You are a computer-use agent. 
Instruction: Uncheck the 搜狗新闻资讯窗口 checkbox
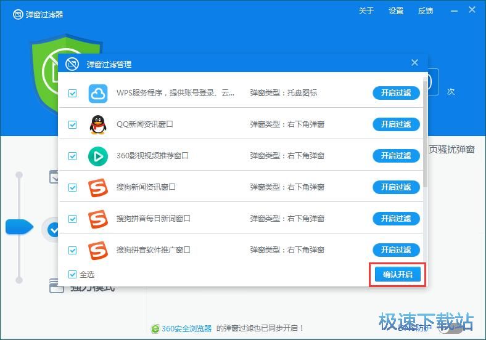tap(73, 187)
